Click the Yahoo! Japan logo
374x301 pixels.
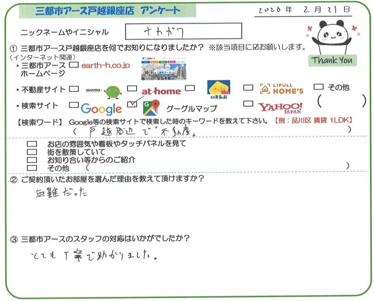tap(280, 108)
